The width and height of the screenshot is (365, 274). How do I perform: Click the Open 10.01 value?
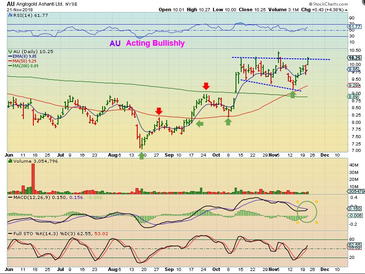tap(171, 10)
